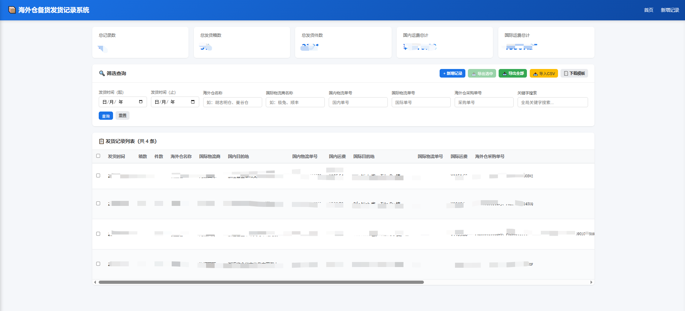
Task: Click the 关键字搜索 global search box
Action: [x=553, y=102]
